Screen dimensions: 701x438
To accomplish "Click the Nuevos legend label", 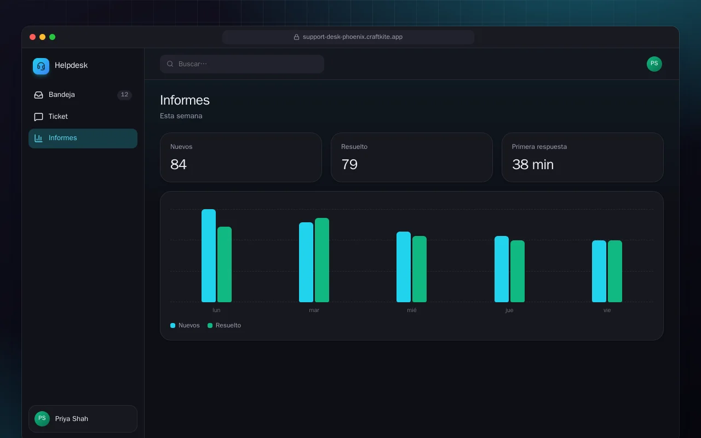I will pos(189,326).
